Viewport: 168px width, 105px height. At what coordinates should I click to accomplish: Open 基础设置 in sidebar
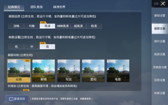pyautogui.click(x=160, y=16)
